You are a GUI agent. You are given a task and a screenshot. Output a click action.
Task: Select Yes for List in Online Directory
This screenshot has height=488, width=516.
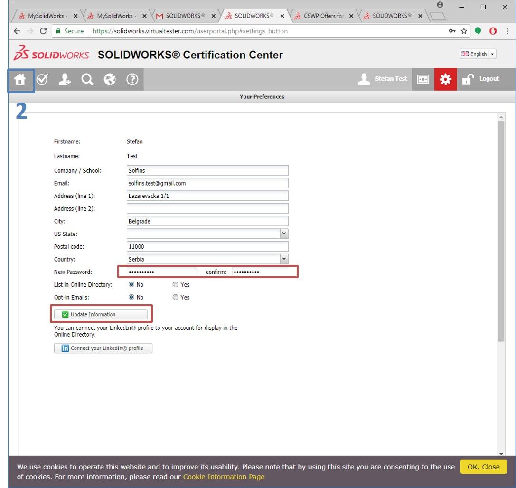pyautogui.click(x=175, y=284)
